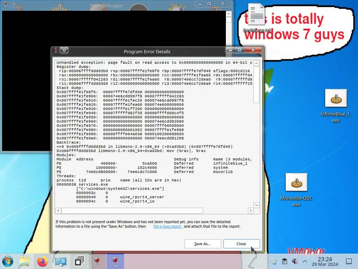Image resolution: width=358 pixels, height=269 pixels.
Task: Switch to the highlighted Wine glass task
Action: click(x=115, y=261)
